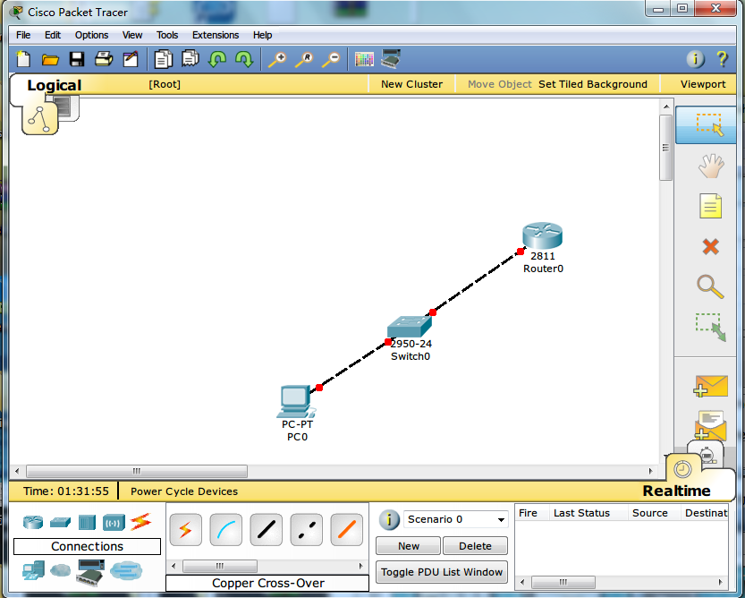Select the WAN Emulation cloud category
The height and width of the screenshot is (598, 745).
pyautogui.click(x=60, y=569)
